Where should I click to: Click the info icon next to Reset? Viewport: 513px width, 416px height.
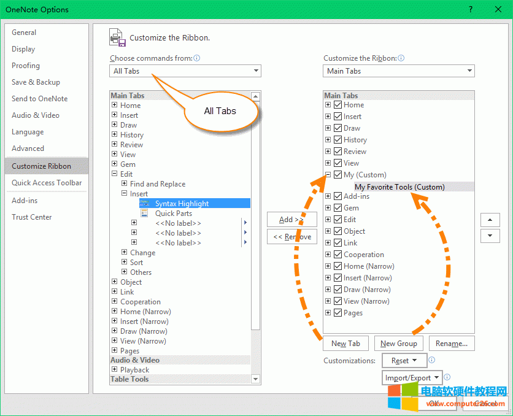pyautogui.click(x=432, y=360)
